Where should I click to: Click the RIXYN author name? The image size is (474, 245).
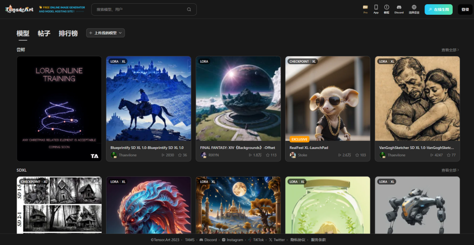click(213, 155)
